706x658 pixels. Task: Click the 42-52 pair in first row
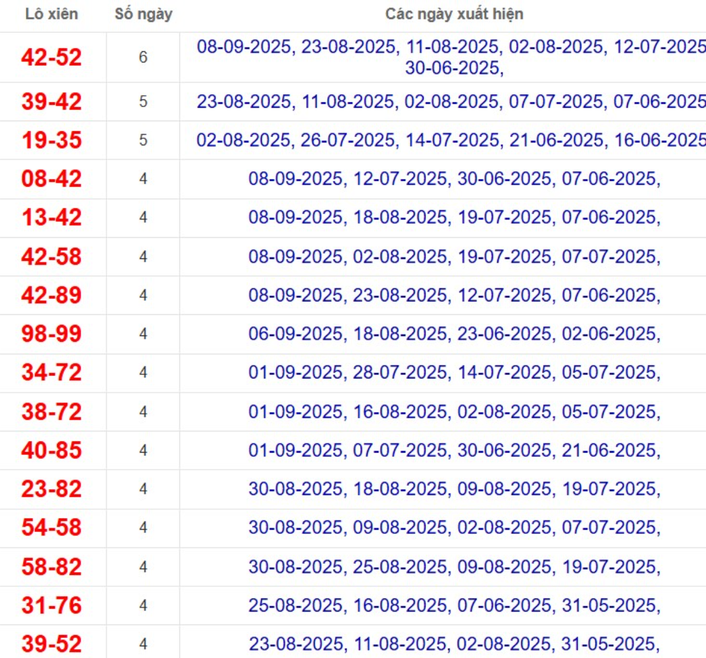(52, 57)
